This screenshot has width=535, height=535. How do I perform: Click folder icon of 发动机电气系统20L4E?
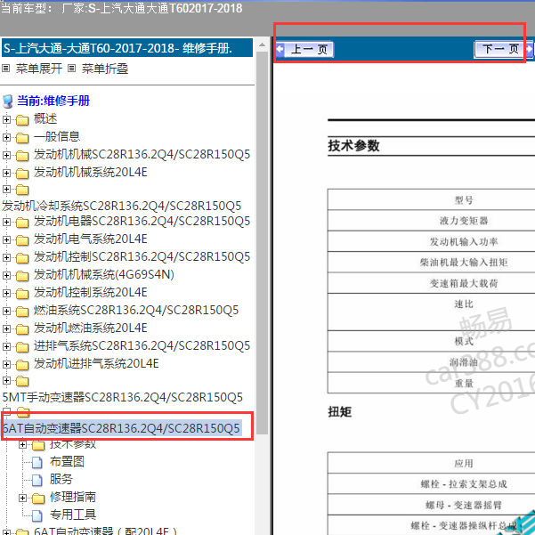pos(22,240)
